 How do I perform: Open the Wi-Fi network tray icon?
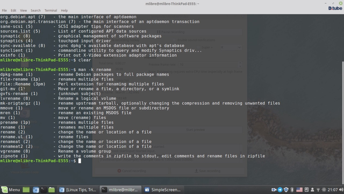pyautogui.click(x=318, y=190)
